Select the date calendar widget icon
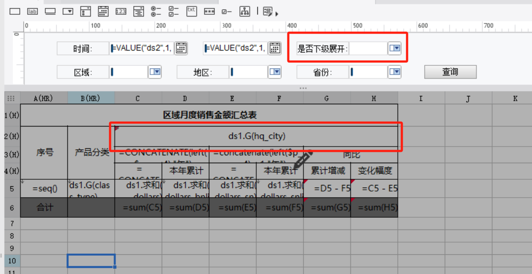 click(103, 11)
